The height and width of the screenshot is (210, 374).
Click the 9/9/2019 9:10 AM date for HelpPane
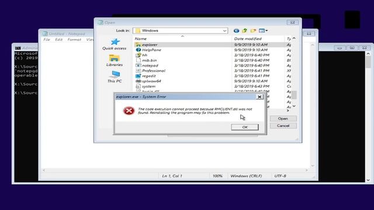(251, 50)
